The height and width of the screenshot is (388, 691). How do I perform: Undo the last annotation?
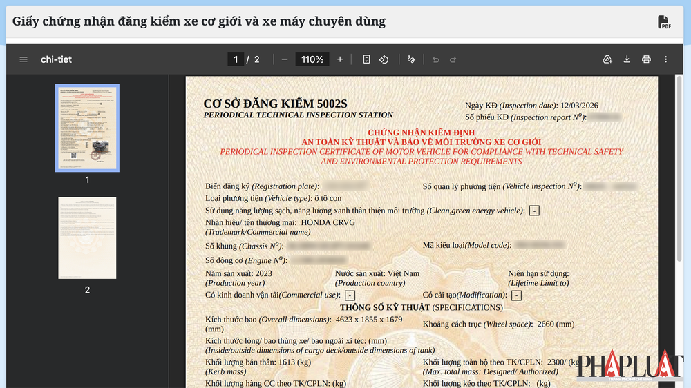435,59
